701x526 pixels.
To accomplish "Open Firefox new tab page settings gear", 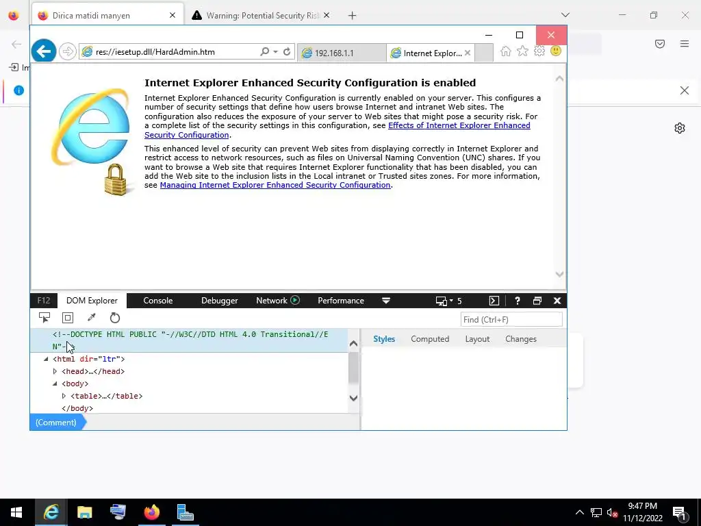I will [x=680, y=128].
